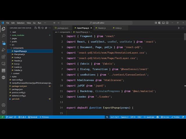Collapse all folders in Explorer
This screenshot has height=139, width=186.
click(x=46, y=28)
